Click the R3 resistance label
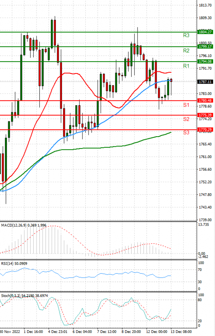This screenshot has width=215, height=336. coord(186,36)
